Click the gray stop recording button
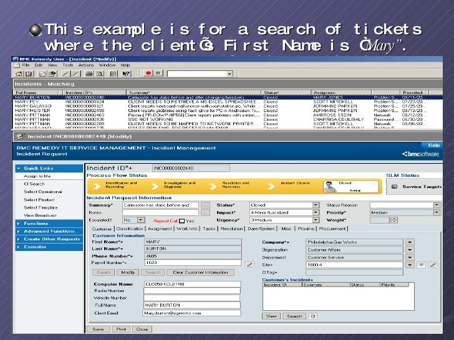454x340 pixels. [158, 73]
